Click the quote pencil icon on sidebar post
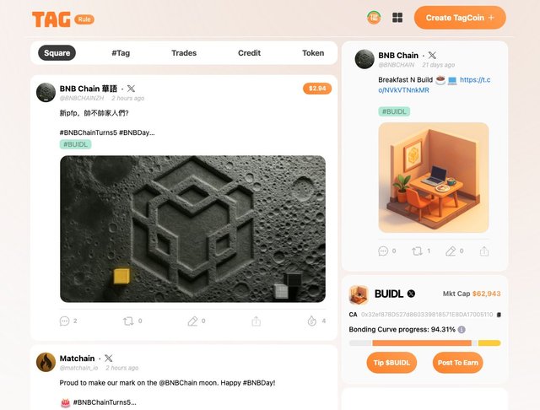 pyautogui.click(x=451, y=251)
